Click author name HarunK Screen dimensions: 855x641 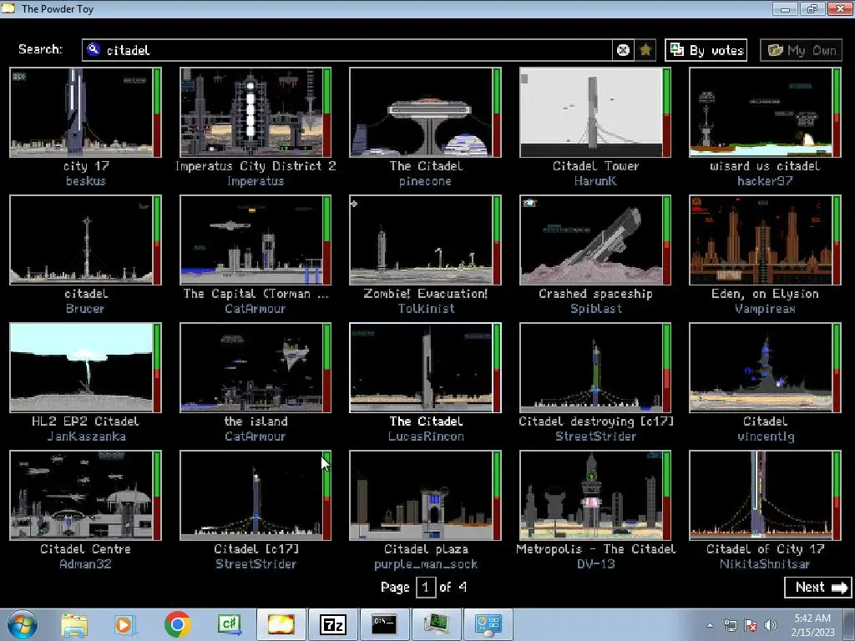(595, 181)
